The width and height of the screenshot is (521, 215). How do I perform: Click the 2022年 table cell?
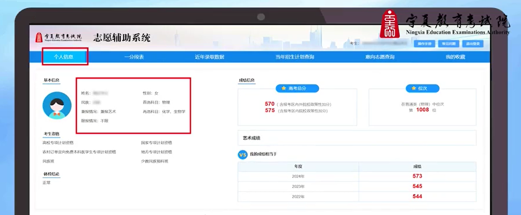coord(298,196)
